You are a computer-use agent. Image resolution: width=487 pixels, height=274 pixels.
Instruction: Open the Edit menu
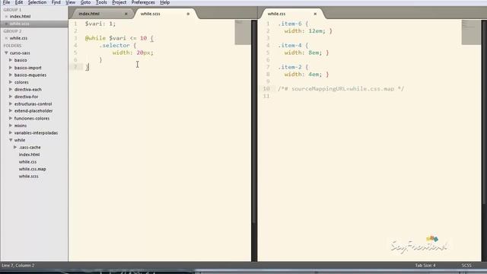click(x=18, y=2)
